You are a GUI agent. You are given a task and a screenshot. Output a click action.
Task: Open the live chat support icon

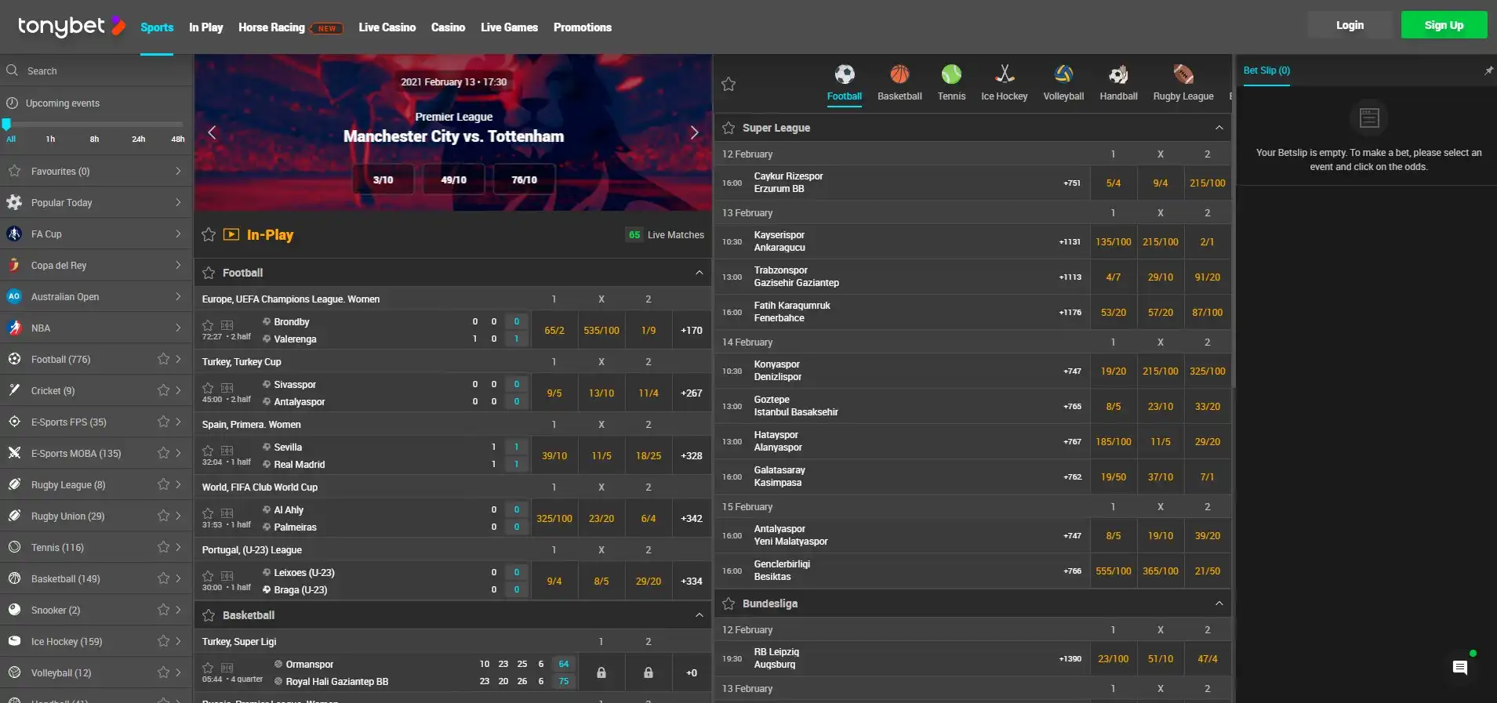1459,668
